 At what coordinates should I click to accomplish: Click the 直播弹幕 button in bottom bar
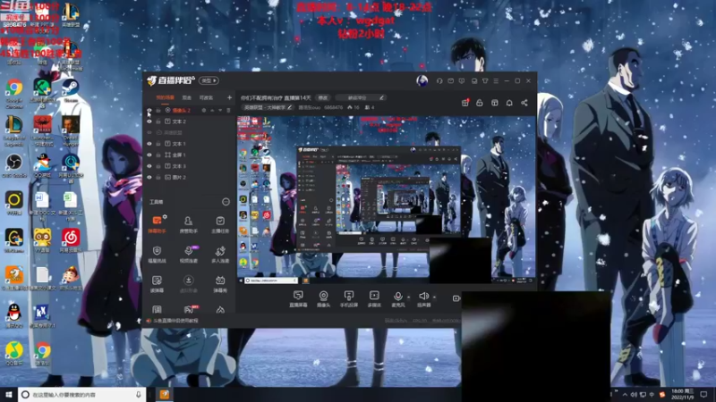point(298,299)
